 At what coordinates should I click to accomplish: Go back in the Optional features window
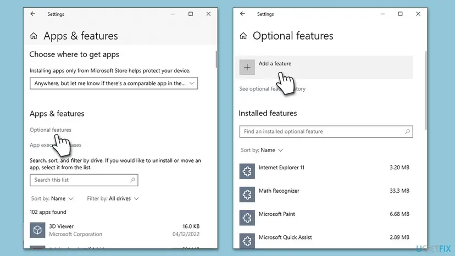click(242, 14)
